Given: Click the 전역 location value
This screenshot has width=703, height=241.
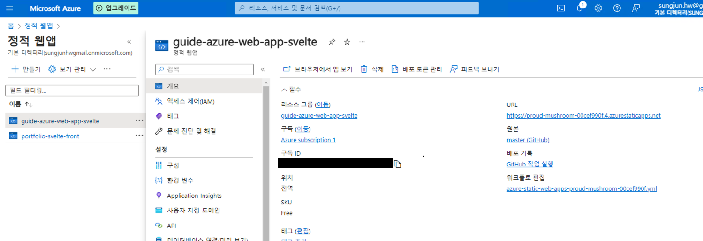Looking at the screenshot, I should (x=287, y=188).
